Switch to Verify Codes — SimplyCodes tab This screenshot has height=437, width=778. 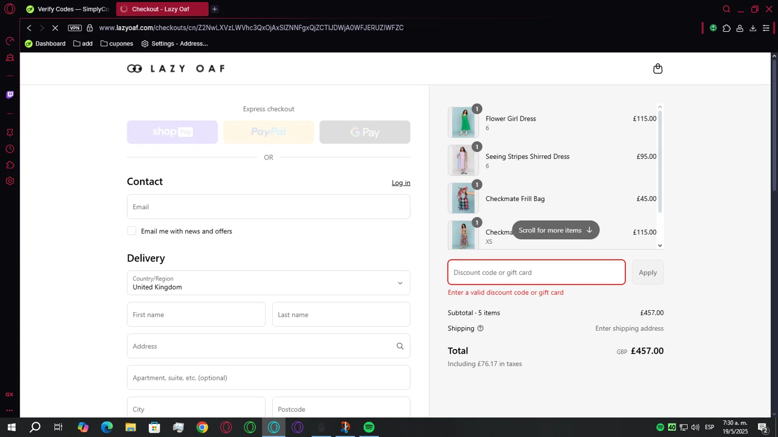coord(67,9)
